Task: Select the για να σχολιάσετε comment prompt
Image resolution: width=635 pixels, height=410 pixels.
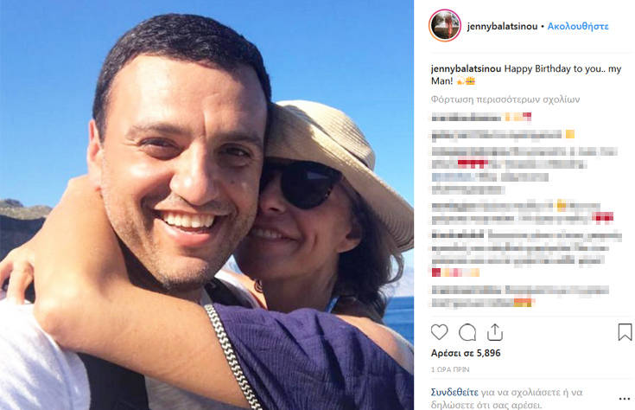Action: pyautogui.click(x=506, y=399)
